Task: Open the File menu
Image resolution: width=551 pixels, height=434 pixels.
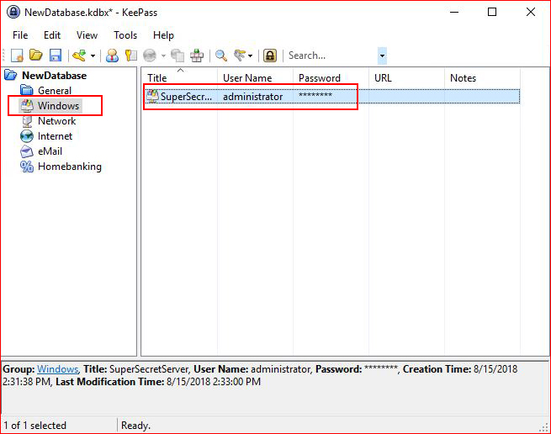Action: coord(20,35)
